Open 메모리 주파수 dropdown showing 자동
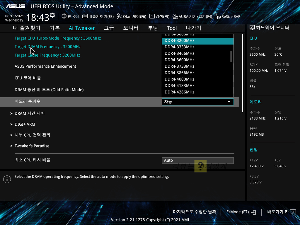This screenshot has height=225, width=300. coord(198,102)
